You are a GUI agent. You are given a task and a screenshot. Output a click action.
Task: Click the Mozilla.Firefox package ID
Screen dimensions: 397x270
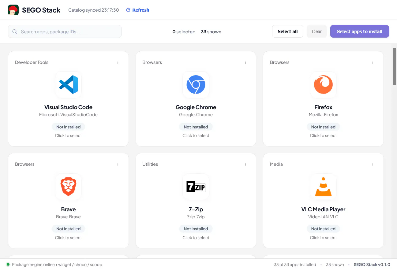323,115
